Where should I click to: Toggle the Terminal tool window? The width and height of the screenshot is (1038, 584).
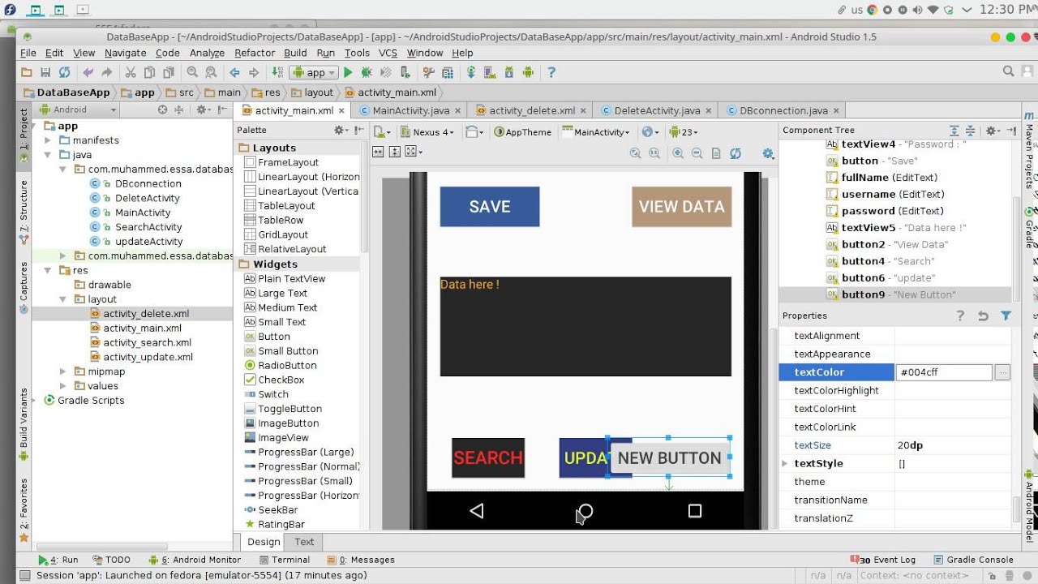click(x=285, y=560)
